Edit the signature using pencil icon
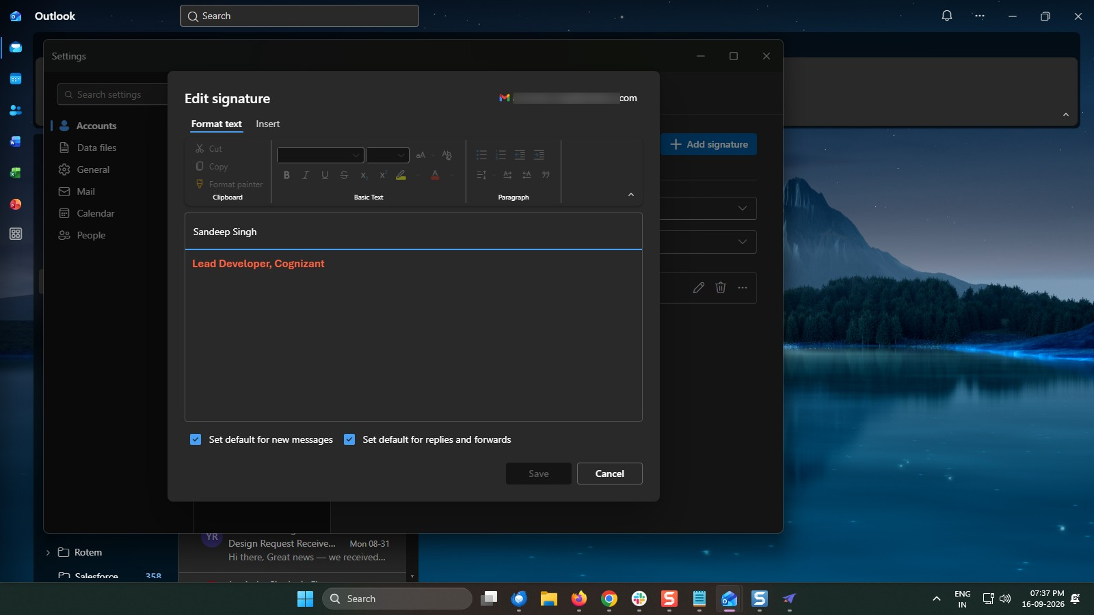The height and width of the screenshot is (615, 1094). pos(698,288)
